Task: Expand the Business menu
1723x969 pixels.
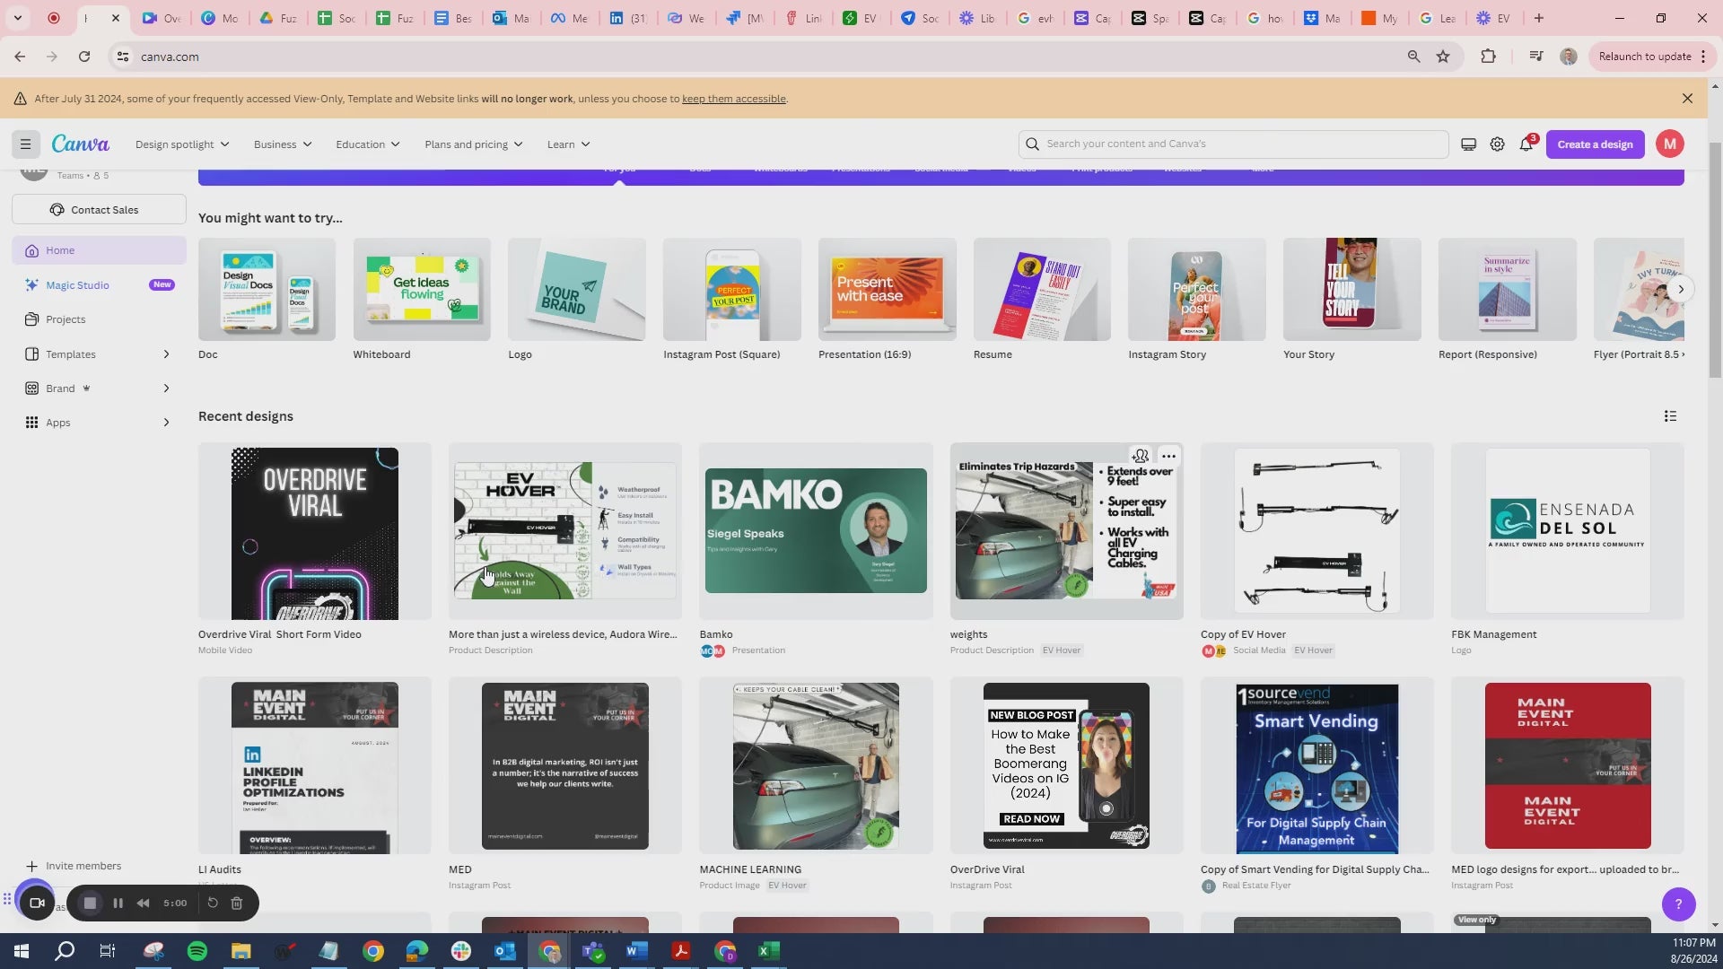Action: [283, 144]
